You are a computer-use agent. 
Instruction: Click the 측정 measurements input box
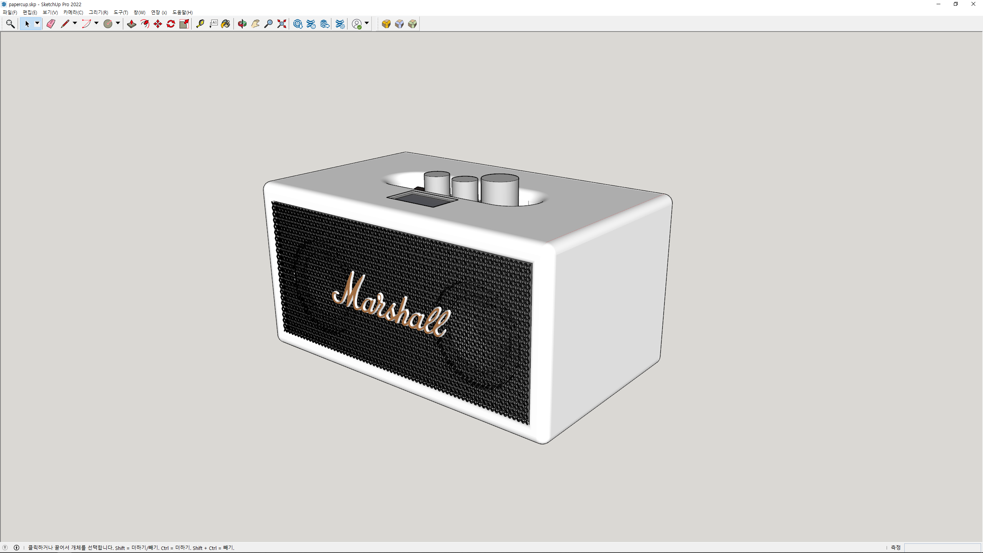click(942, 548)
